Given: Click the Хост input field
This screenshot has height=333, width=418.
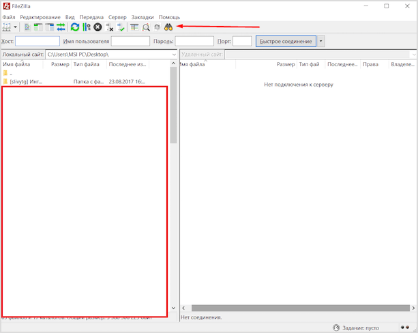Looking at the screenshot, I should (x=37, y=42).
